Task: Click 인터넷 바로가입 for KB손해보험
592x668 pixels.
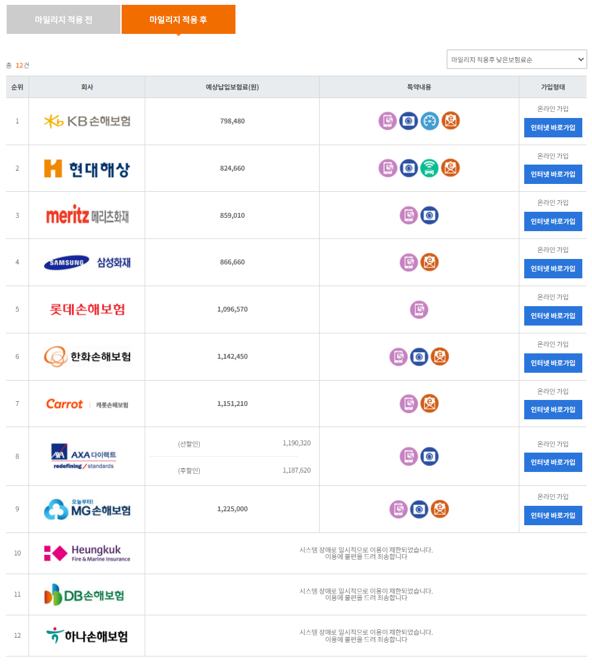Action: point(553,128)
